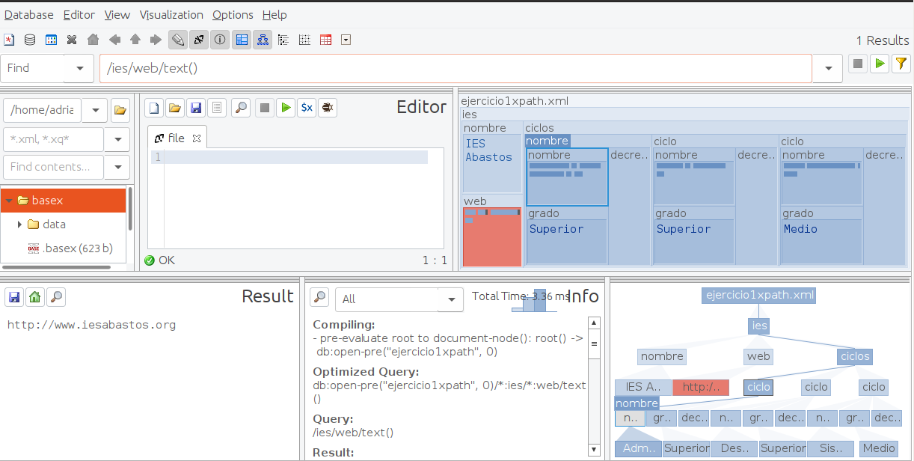The width and height of the screenshot is (914, 461).
Task: Click the debug bug icon in the Editor toolbar
Action: tap(328, 108)
